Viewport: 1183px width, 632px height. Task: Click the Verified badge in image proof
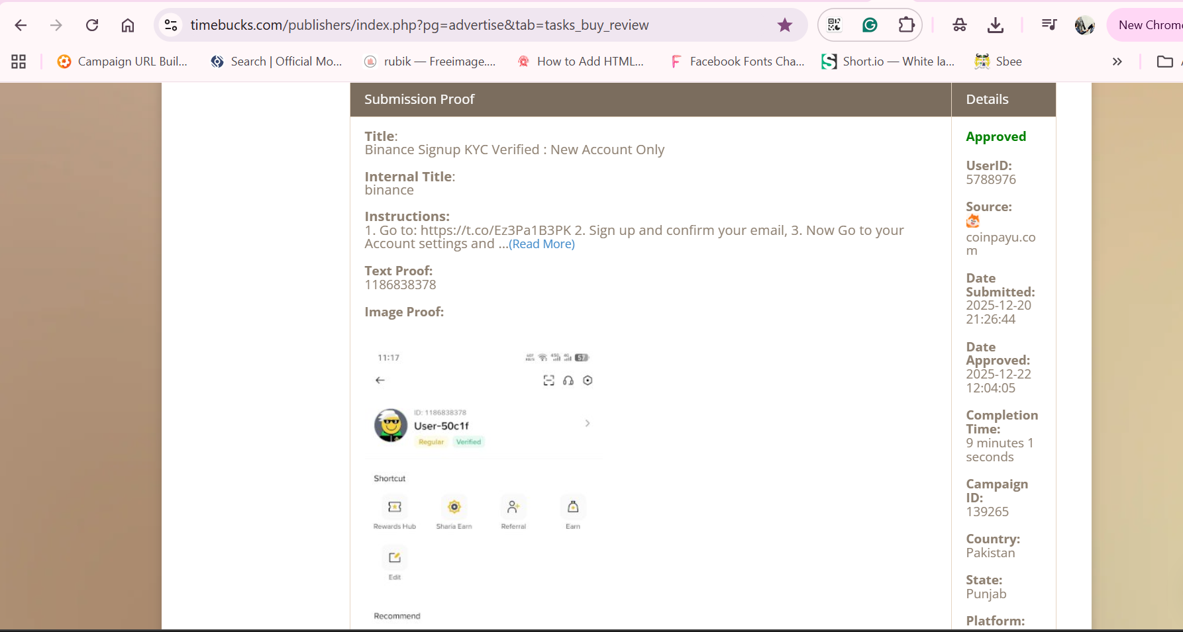pos(468,442)
